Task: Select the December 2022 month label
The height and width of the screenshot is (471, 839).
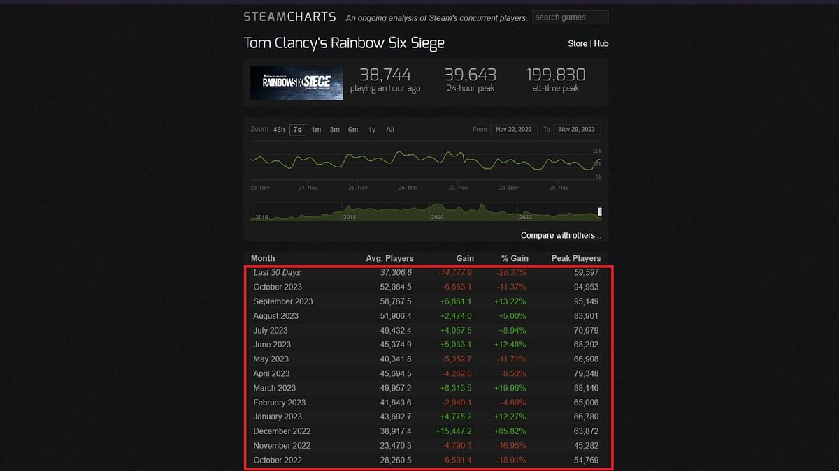Action: point(282,431)
